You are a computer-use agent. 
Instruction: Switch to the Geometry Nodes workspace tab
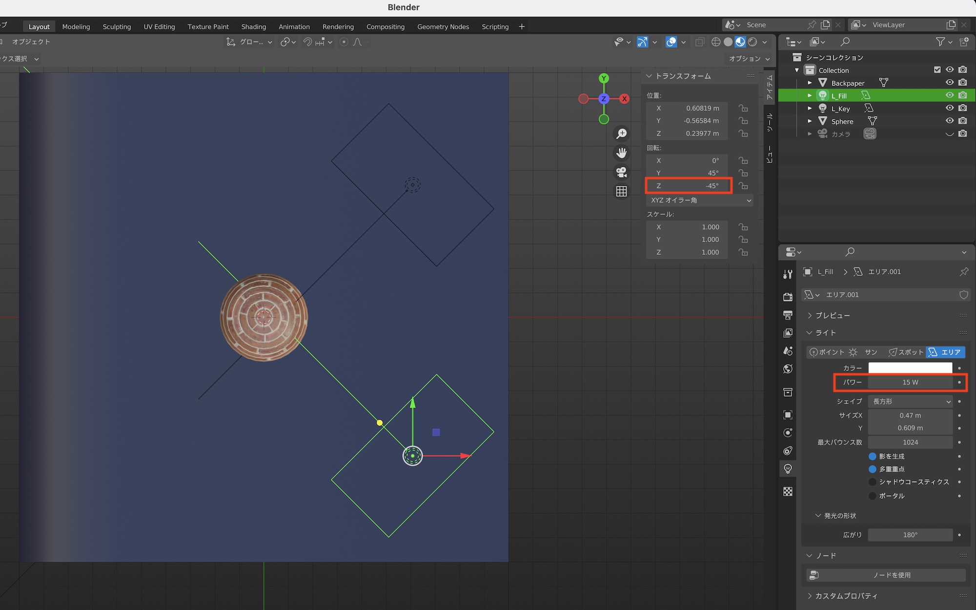[443, 26]
